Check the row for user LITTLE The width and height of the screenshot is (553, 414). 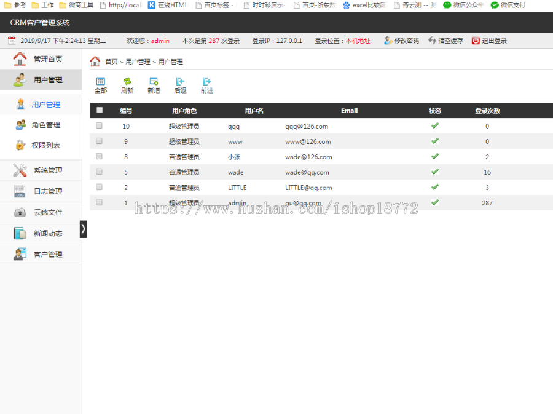99,187
